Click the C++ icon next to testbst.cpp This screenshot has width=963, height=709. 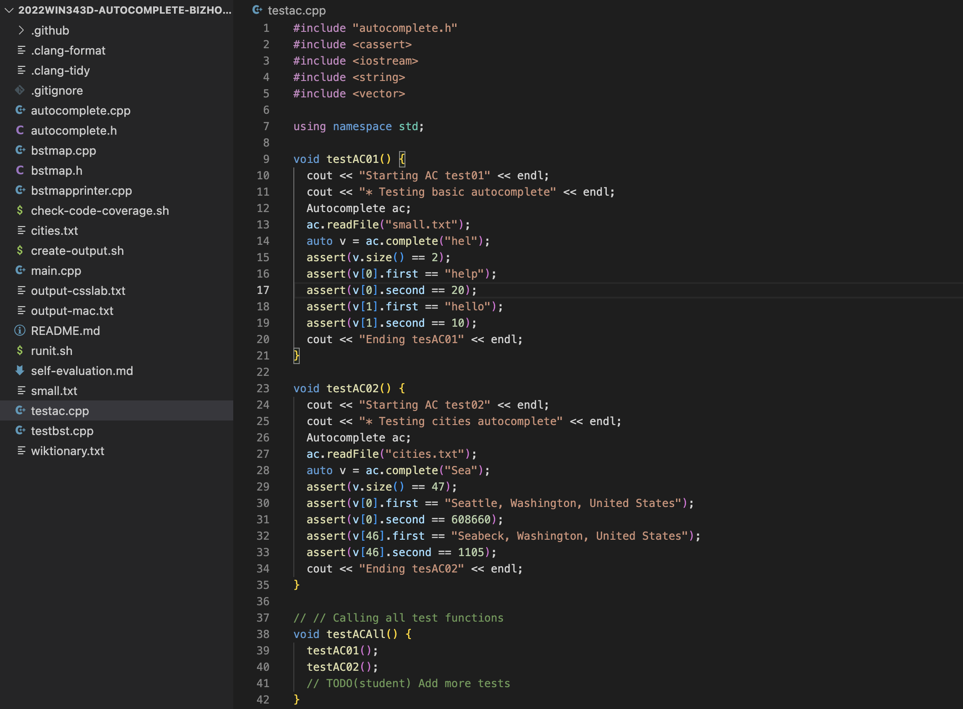(20, 430)
